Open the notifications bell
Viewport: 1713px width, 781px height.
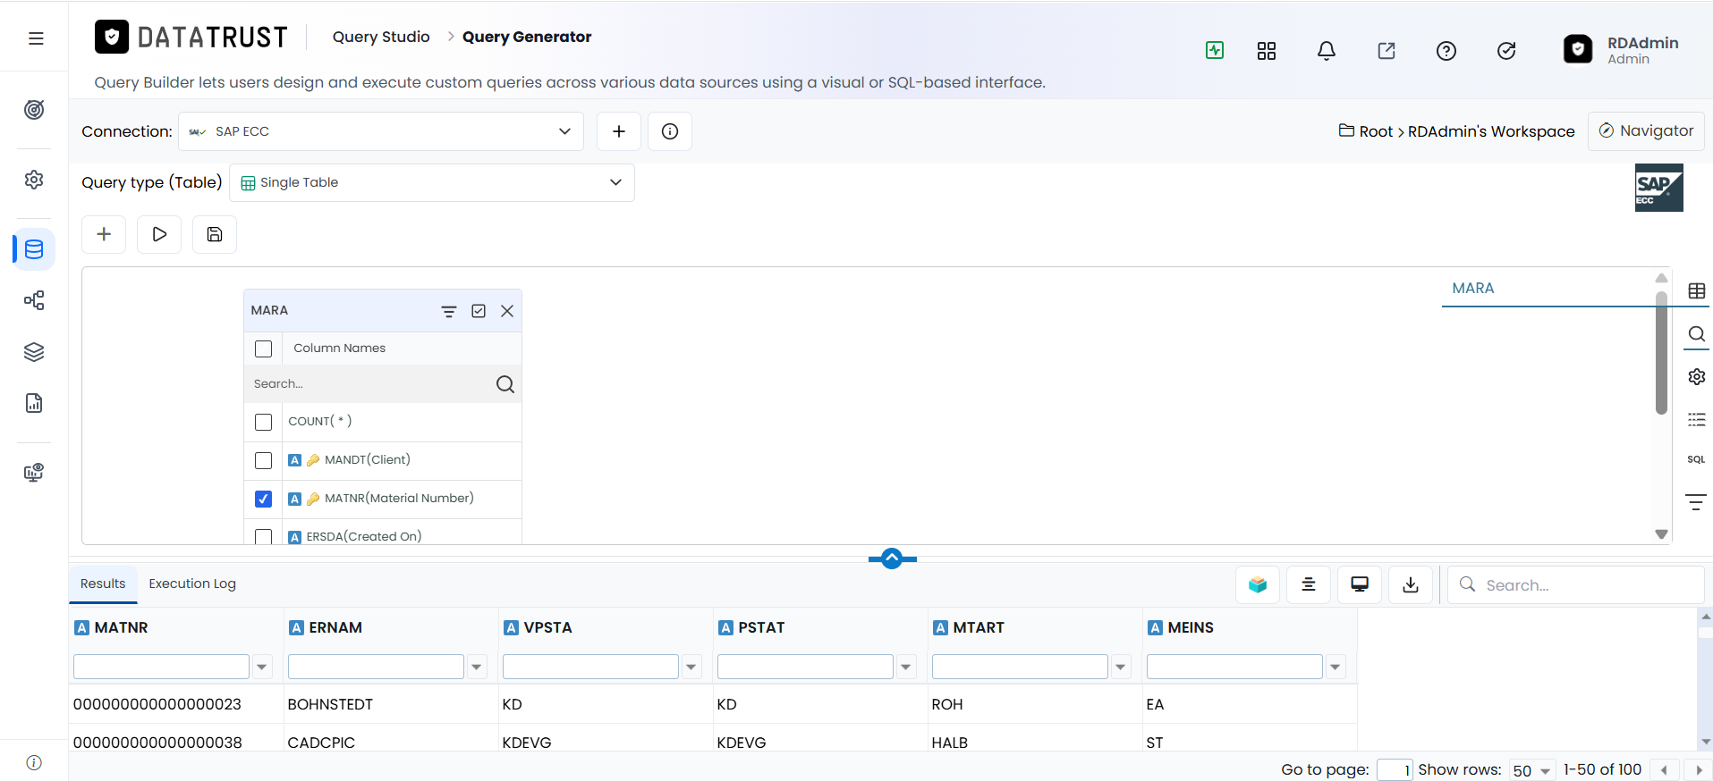(1327, 51)
